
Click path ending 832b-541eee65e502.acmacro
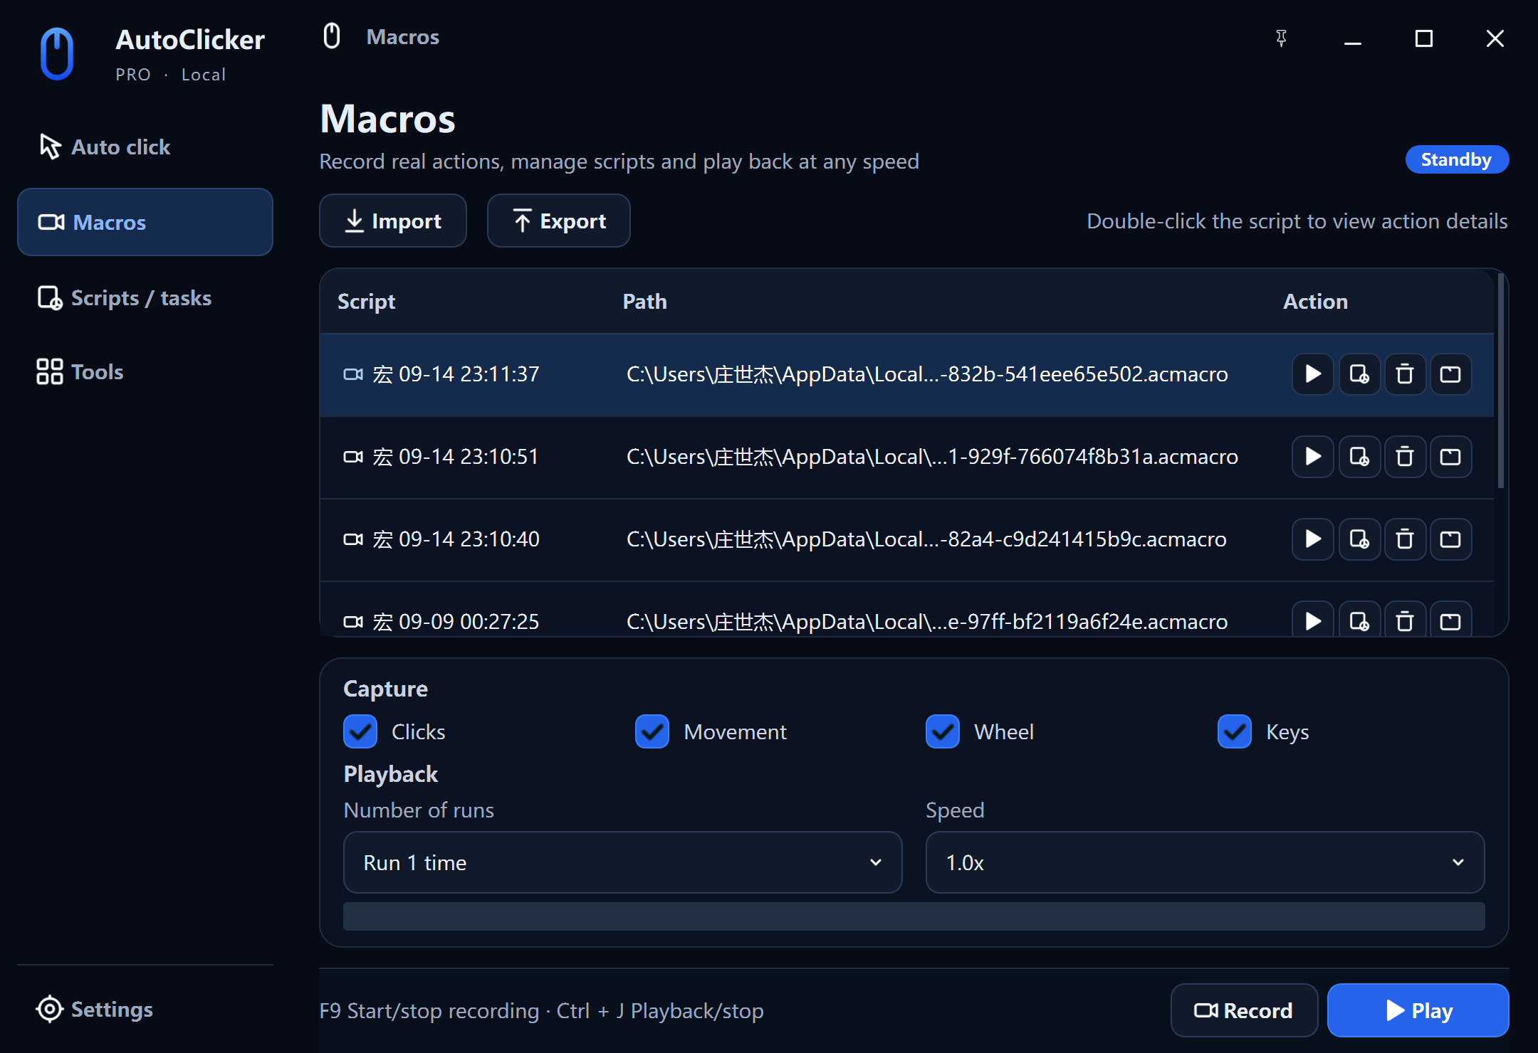[927, 374]
